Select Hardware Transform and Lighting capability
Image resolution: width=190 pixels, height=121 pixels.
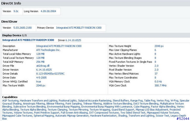tap(39, 101)
